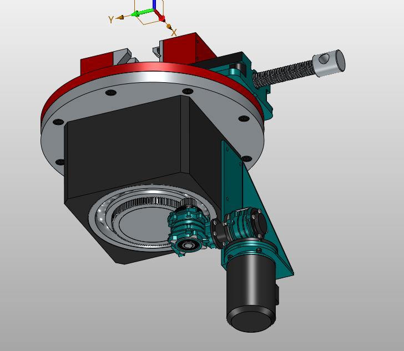Screen dimensions: 404x351
Task: Click the X axis label on triad
Action: tap(174, 33)
